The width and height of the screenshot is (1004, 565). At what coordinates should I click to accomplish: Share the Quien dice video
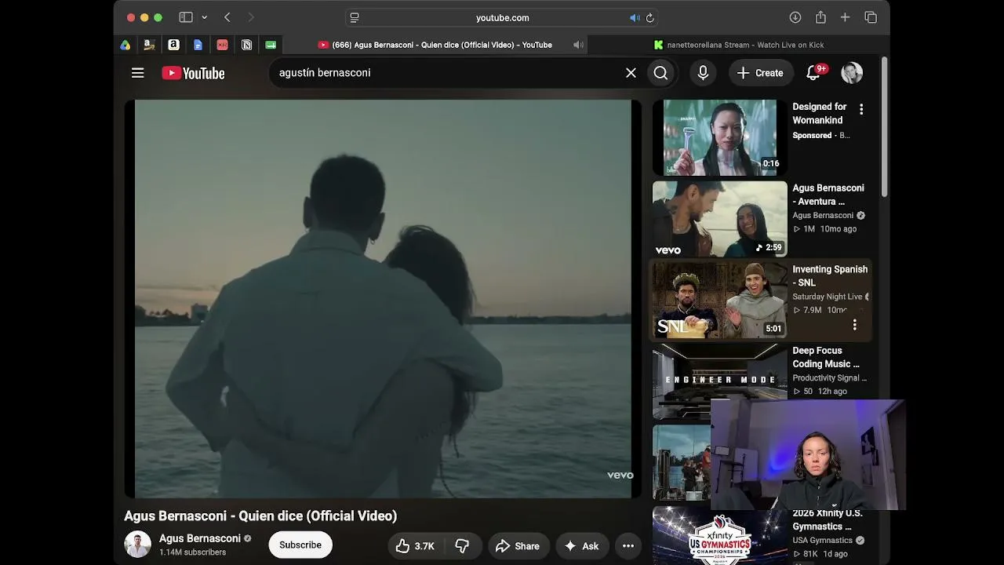[x=517, y=546]
